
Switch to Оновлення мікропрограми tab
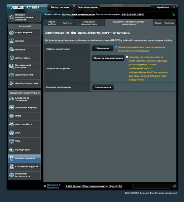click(89, 23)
